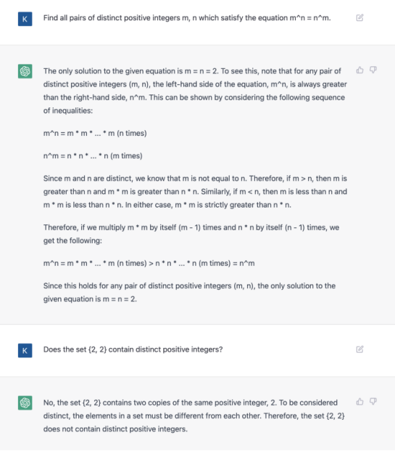Click the K avatar beside the set {2, 2} question

pos(25,350)
